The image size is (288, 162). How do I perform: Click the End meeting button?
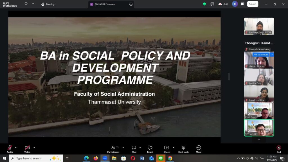[x=279, y=149]
